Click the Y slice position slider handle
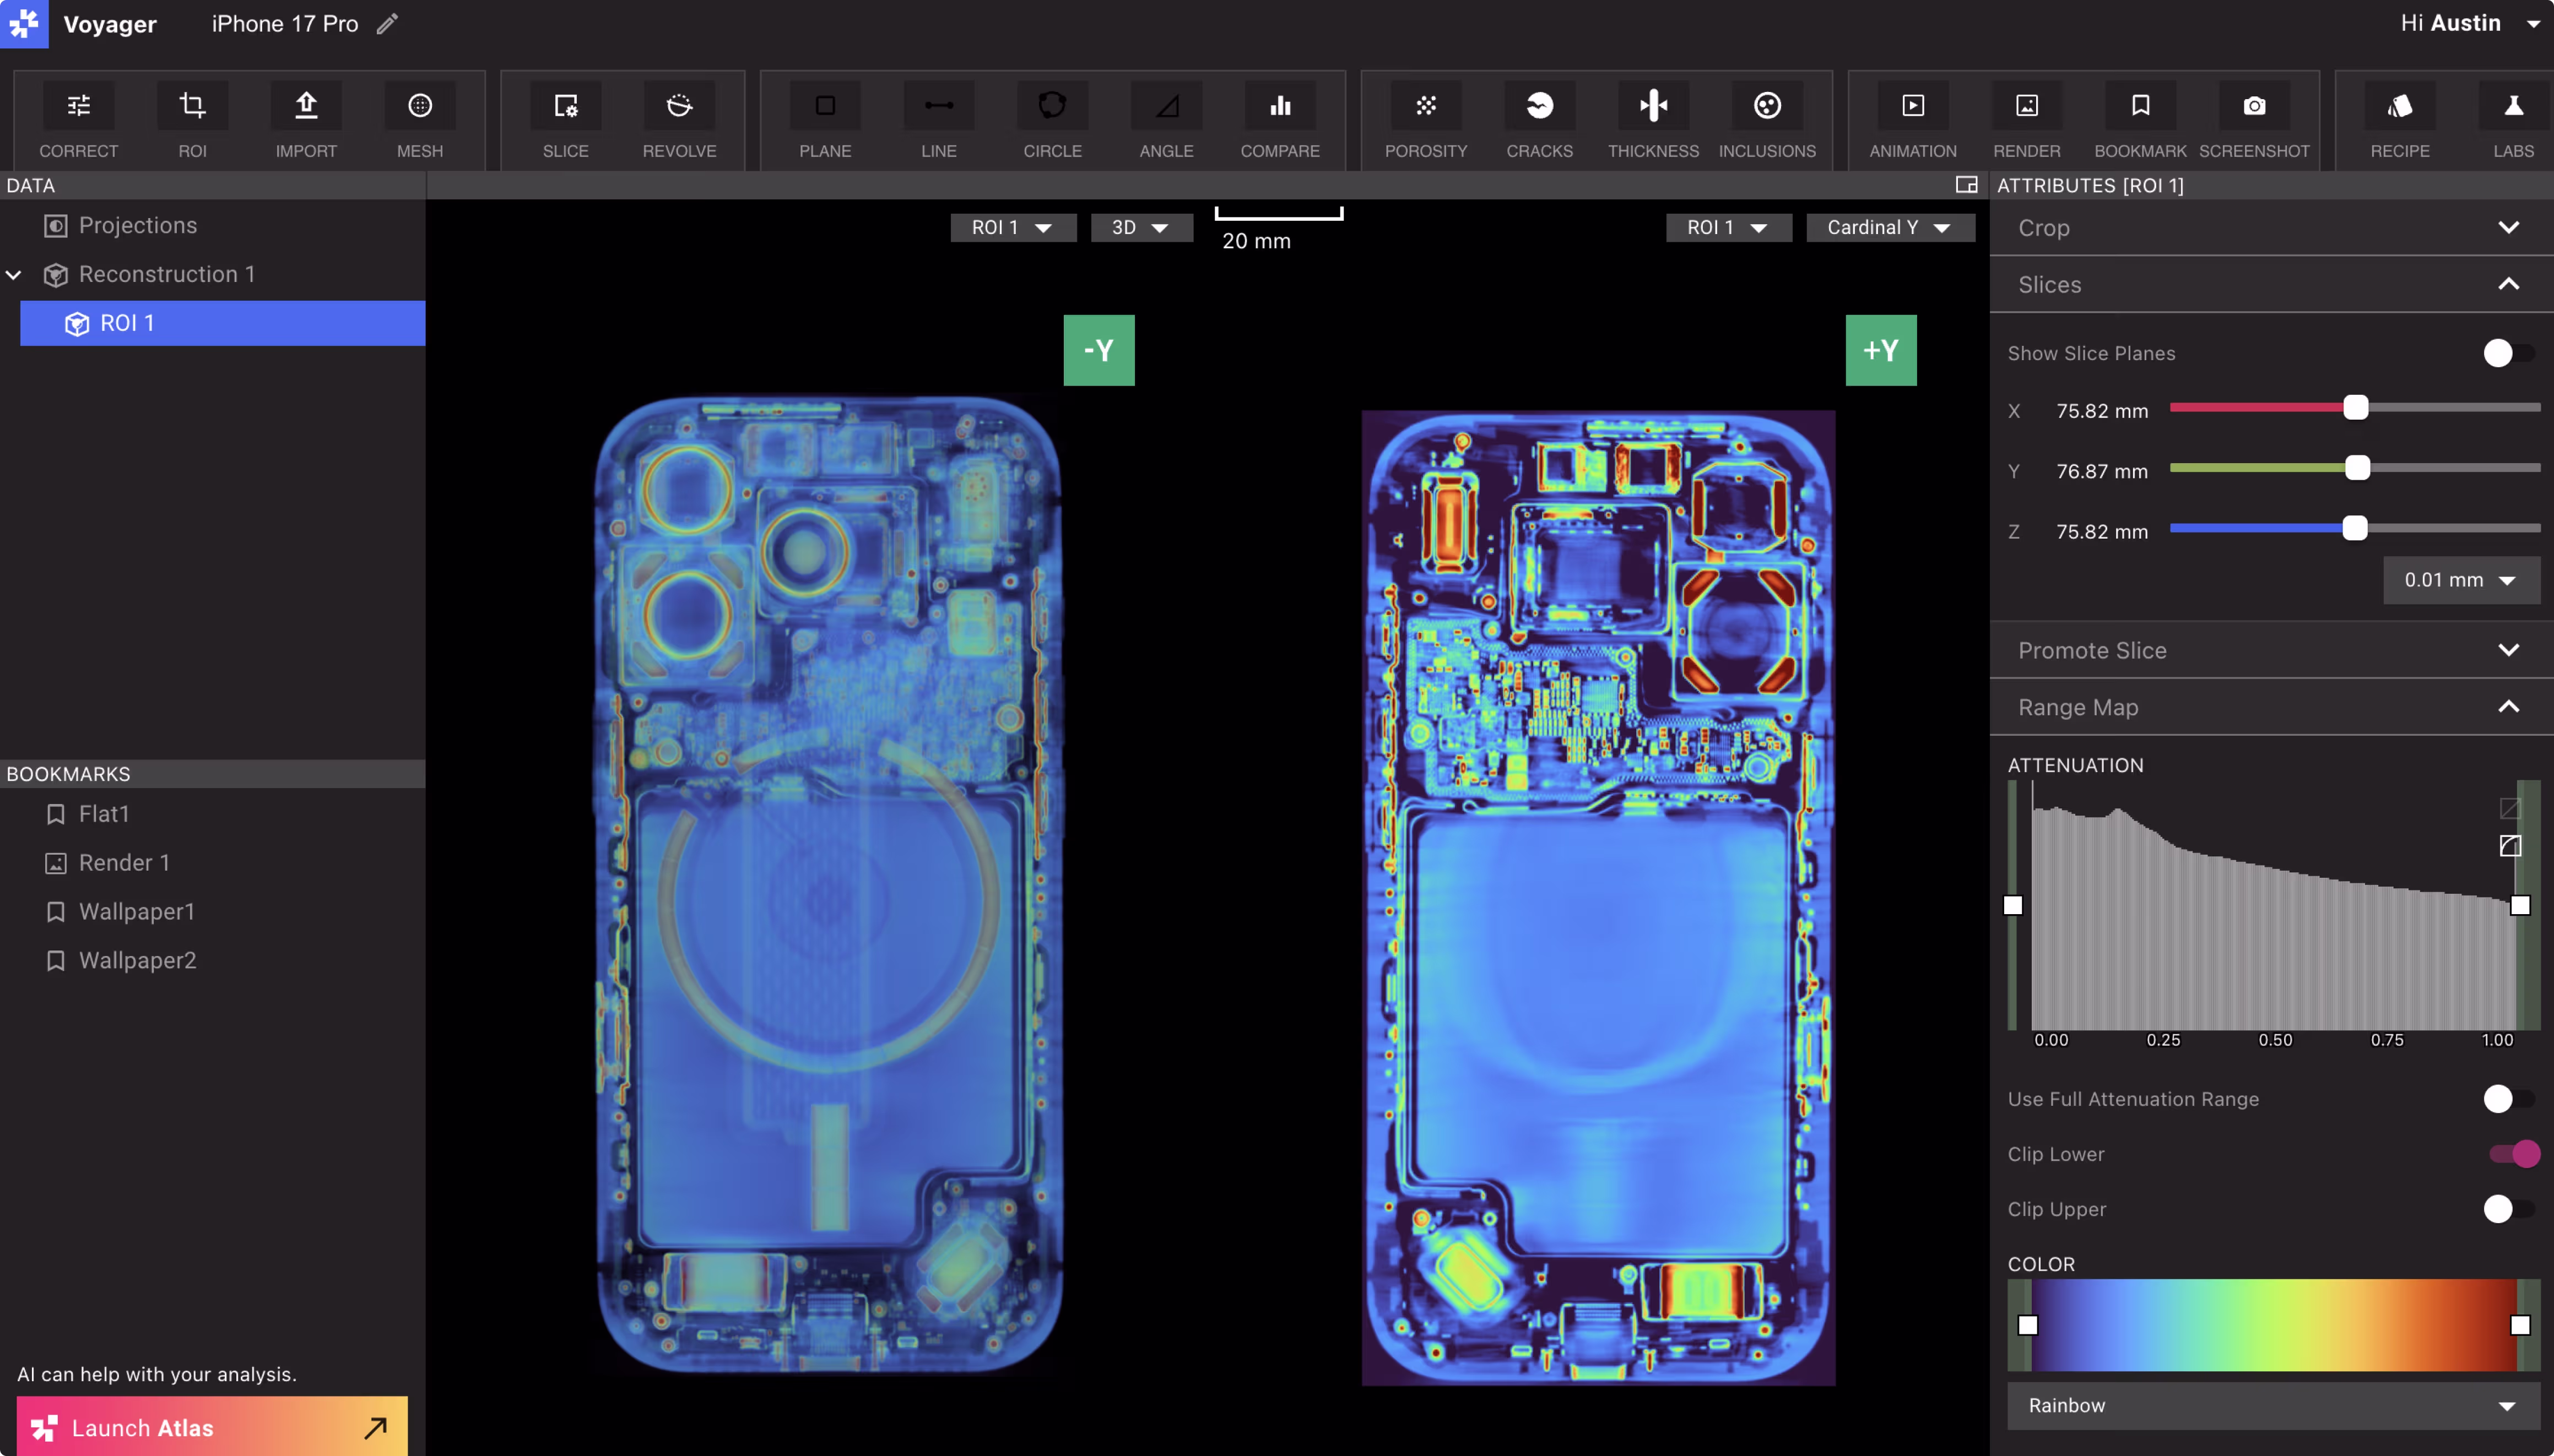The height and width of the screenshot is (1456, 2554). pos(2357,468)
